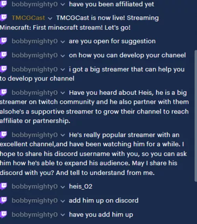Click Twitch icon beside 'Have you heard about Heis'
This screenshot has width=197, height=224.
tap(4, 93)
